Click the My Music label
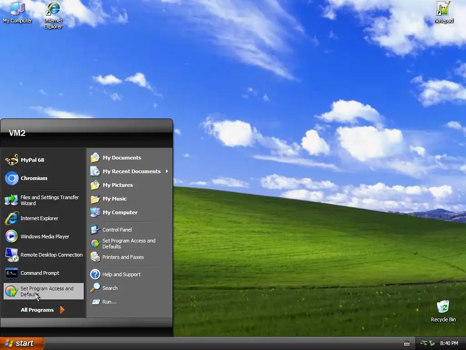466x350 pixels. click(115, 199)
